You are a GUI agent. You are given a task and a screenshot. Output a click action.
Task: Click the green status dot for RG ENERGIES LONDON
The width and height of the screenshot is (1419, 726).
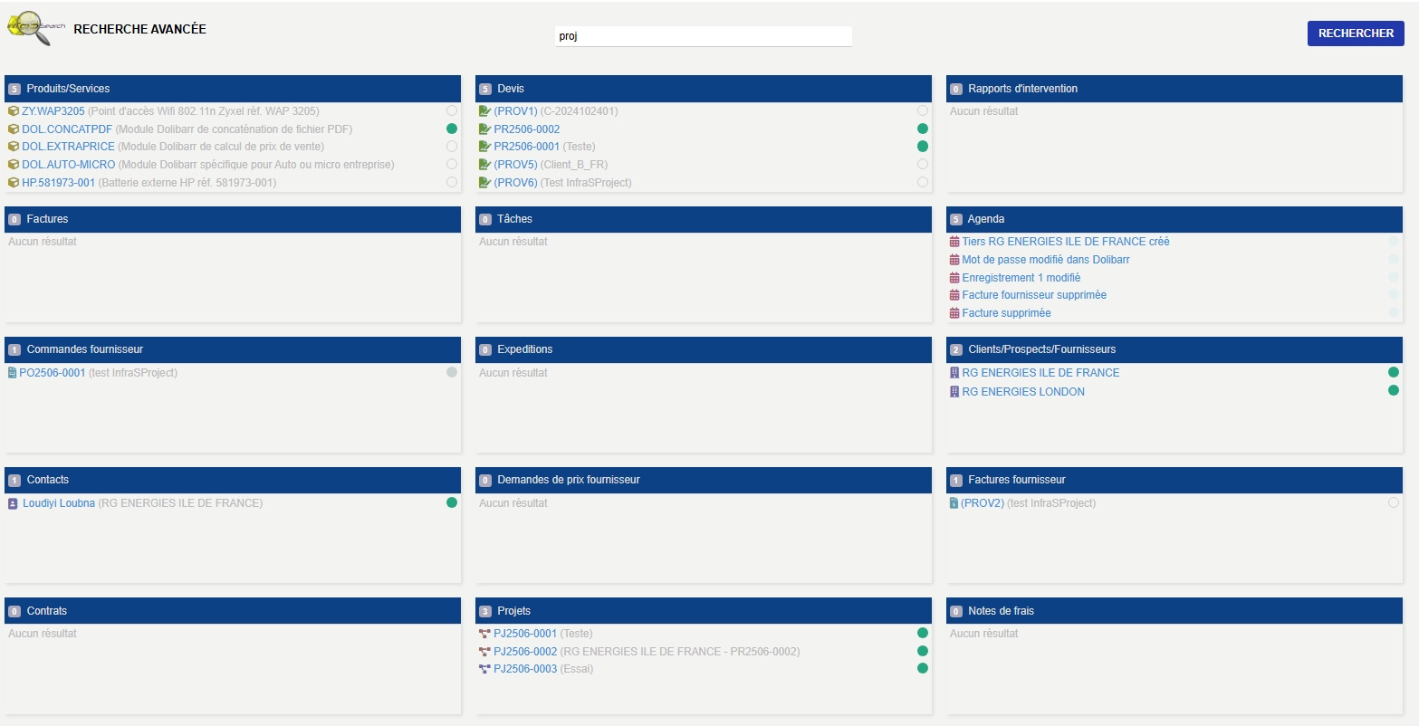(1394, 390)
